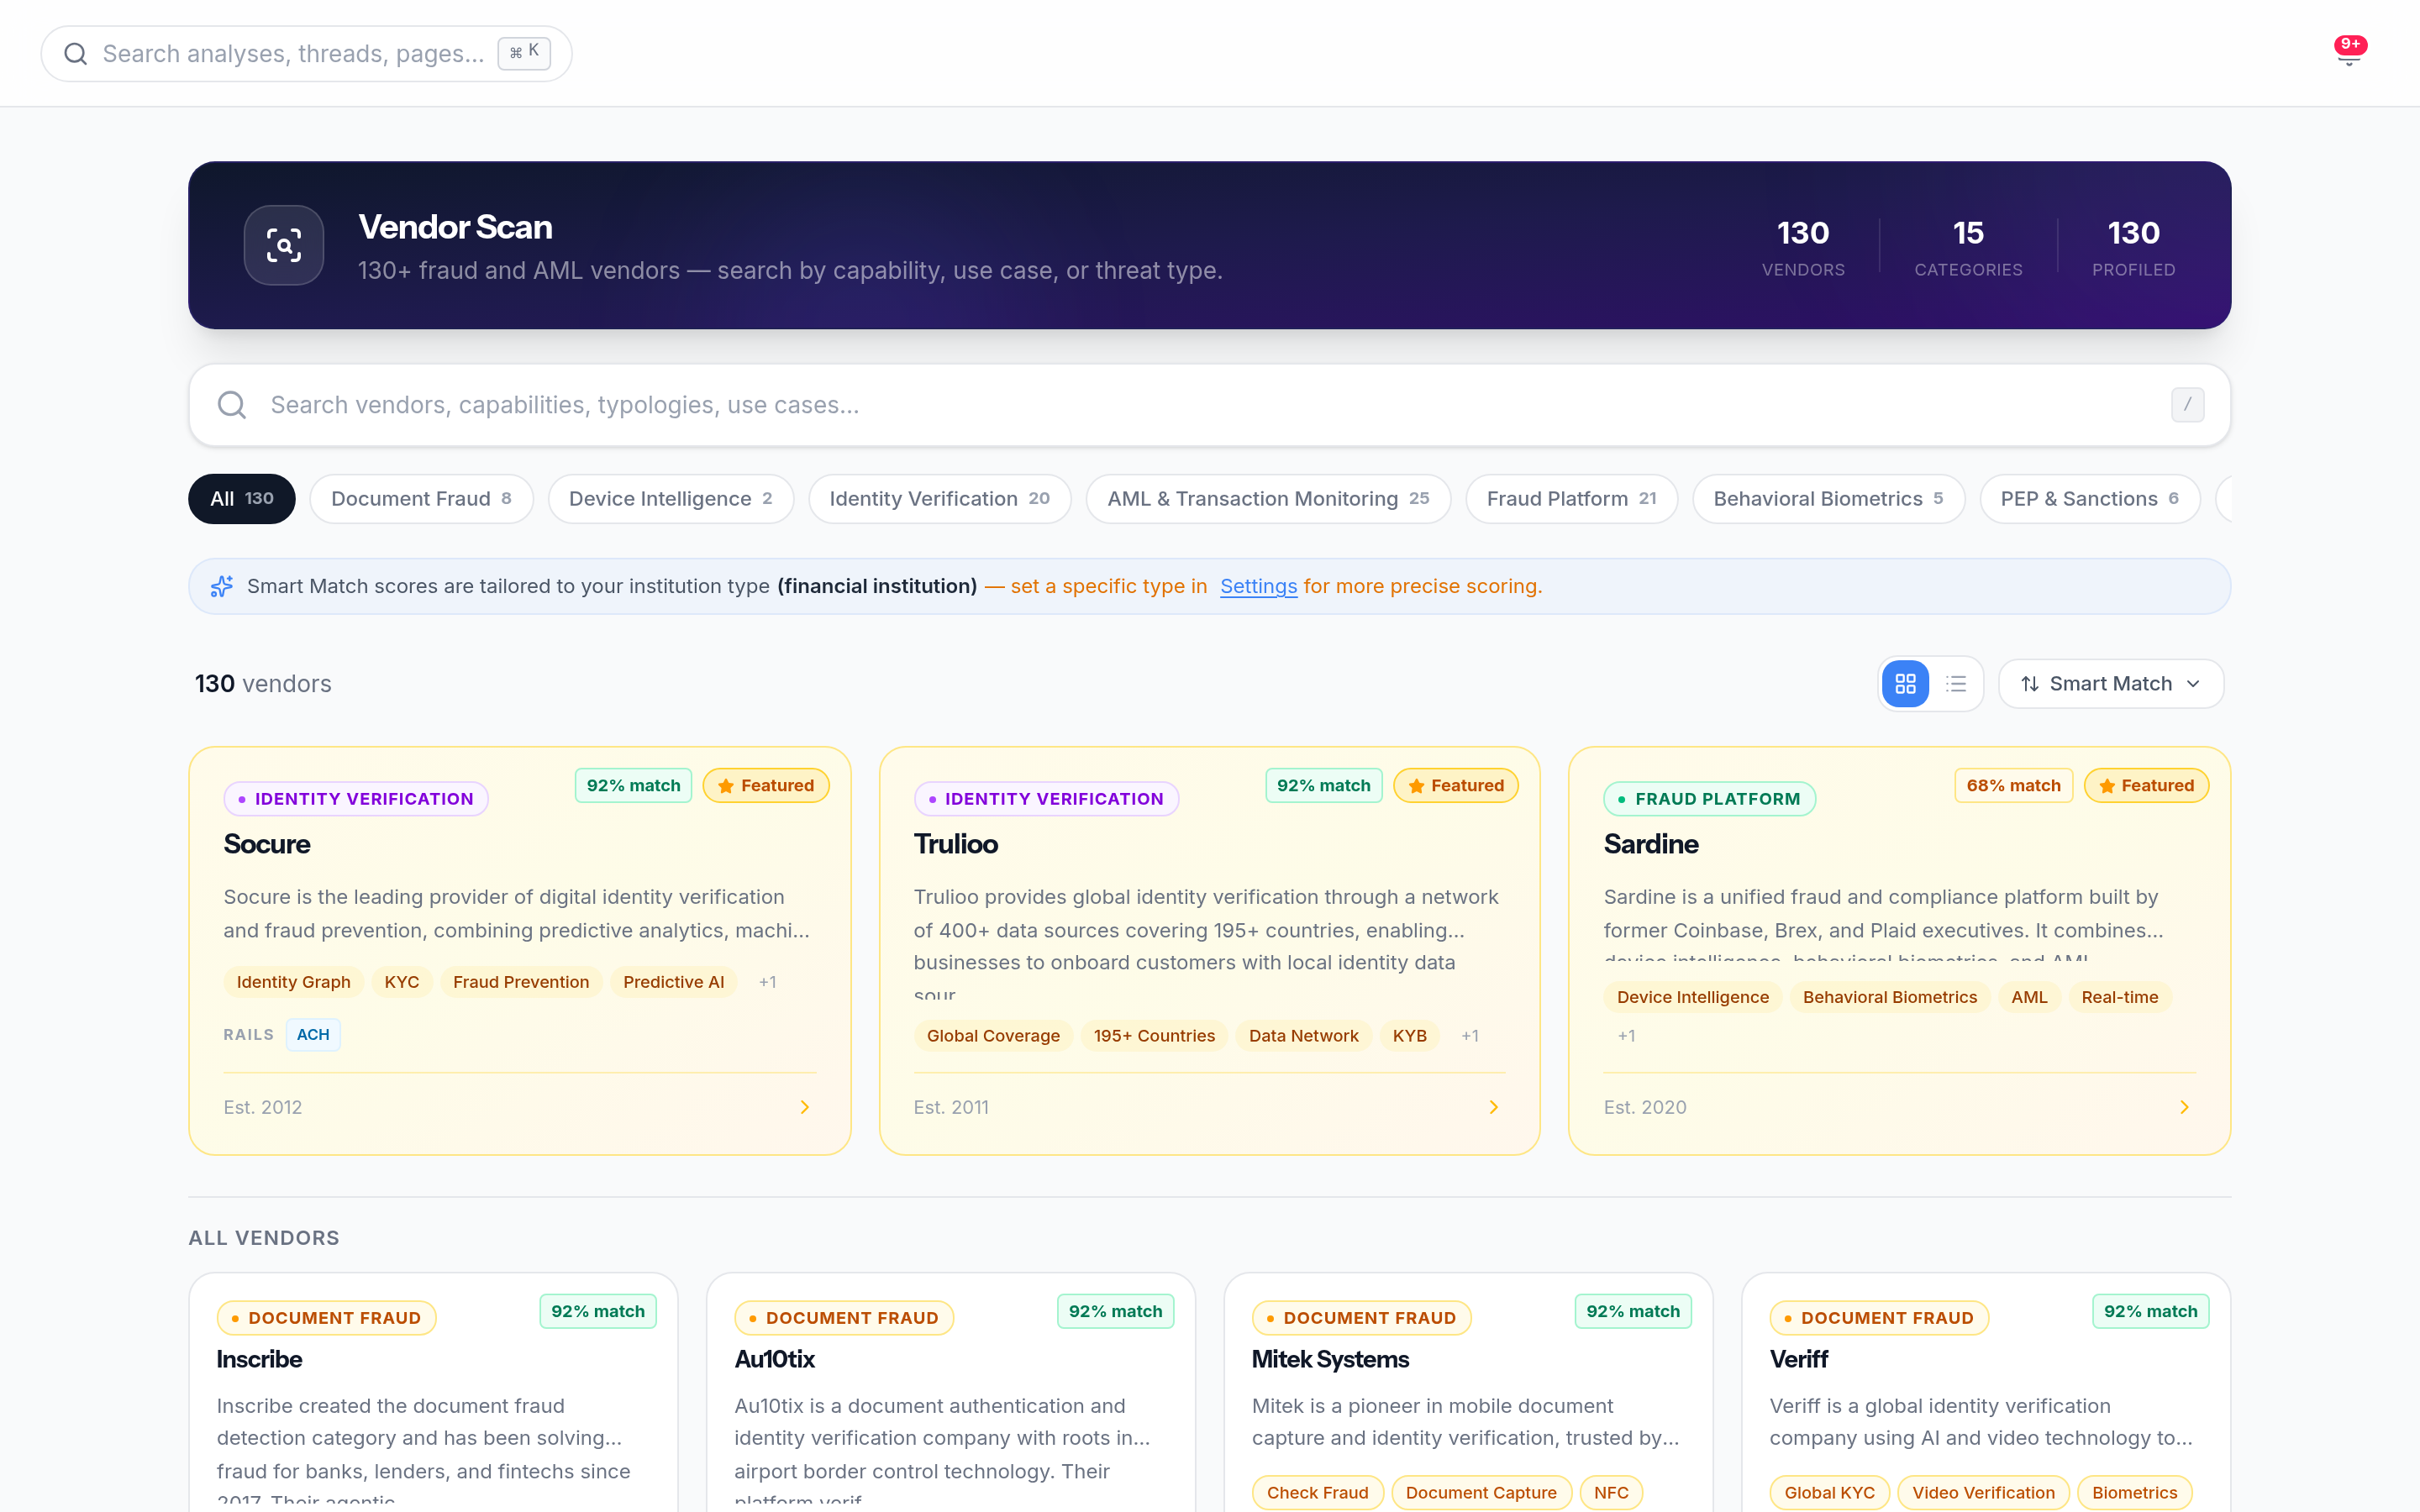Open the notifications bell with 9+ badge
The image size is (2420, 1512).
(x=2349, y=52)
